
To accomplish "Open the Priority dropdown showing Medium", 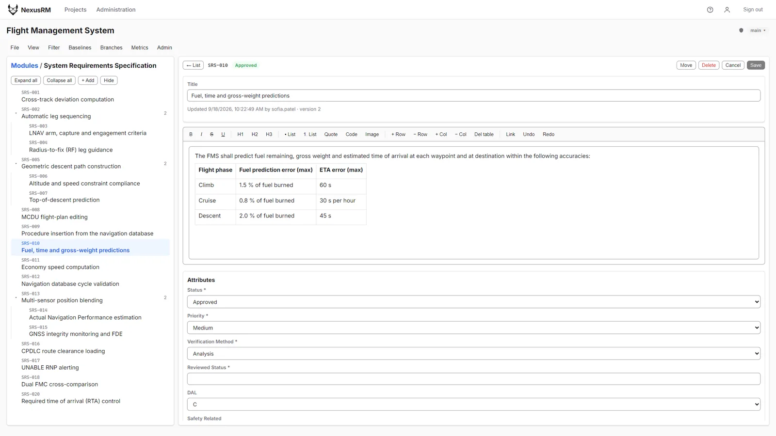I will point(473,328).
